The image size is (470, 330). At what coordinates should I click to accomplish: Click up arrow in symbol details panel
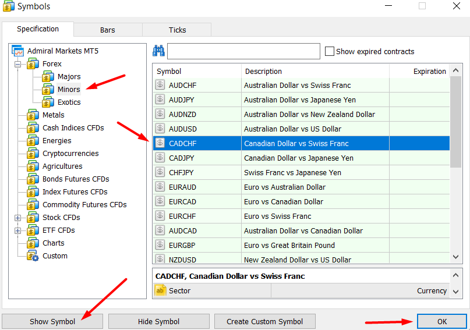point(455,275)
